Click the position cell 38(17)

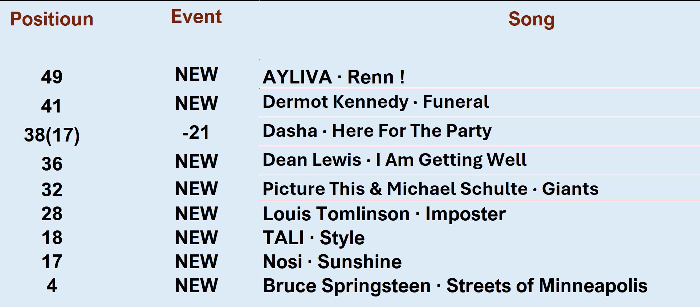tap(52, 135)
